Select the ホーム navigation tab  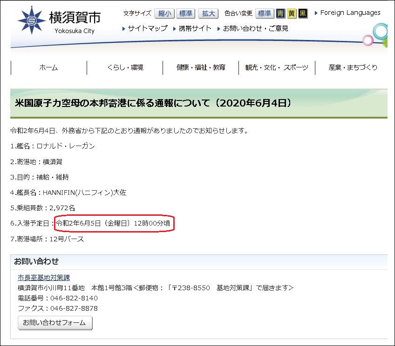pos(48,68)
